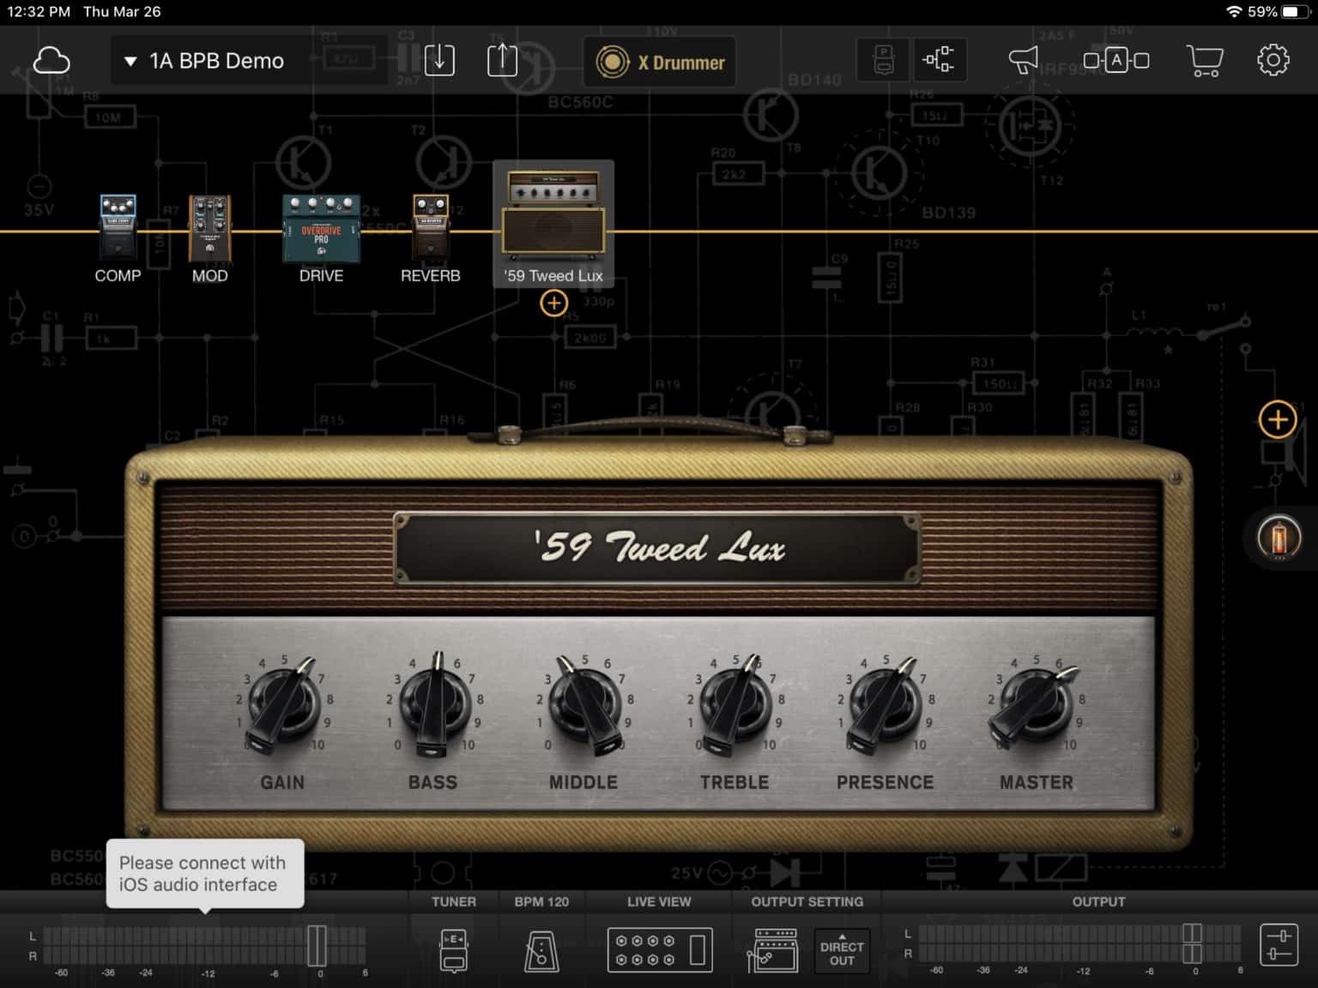Open the OUTPUT SETTING amp icon
This screenshot has width=1318, height=988.
click(x=775, y=950)
